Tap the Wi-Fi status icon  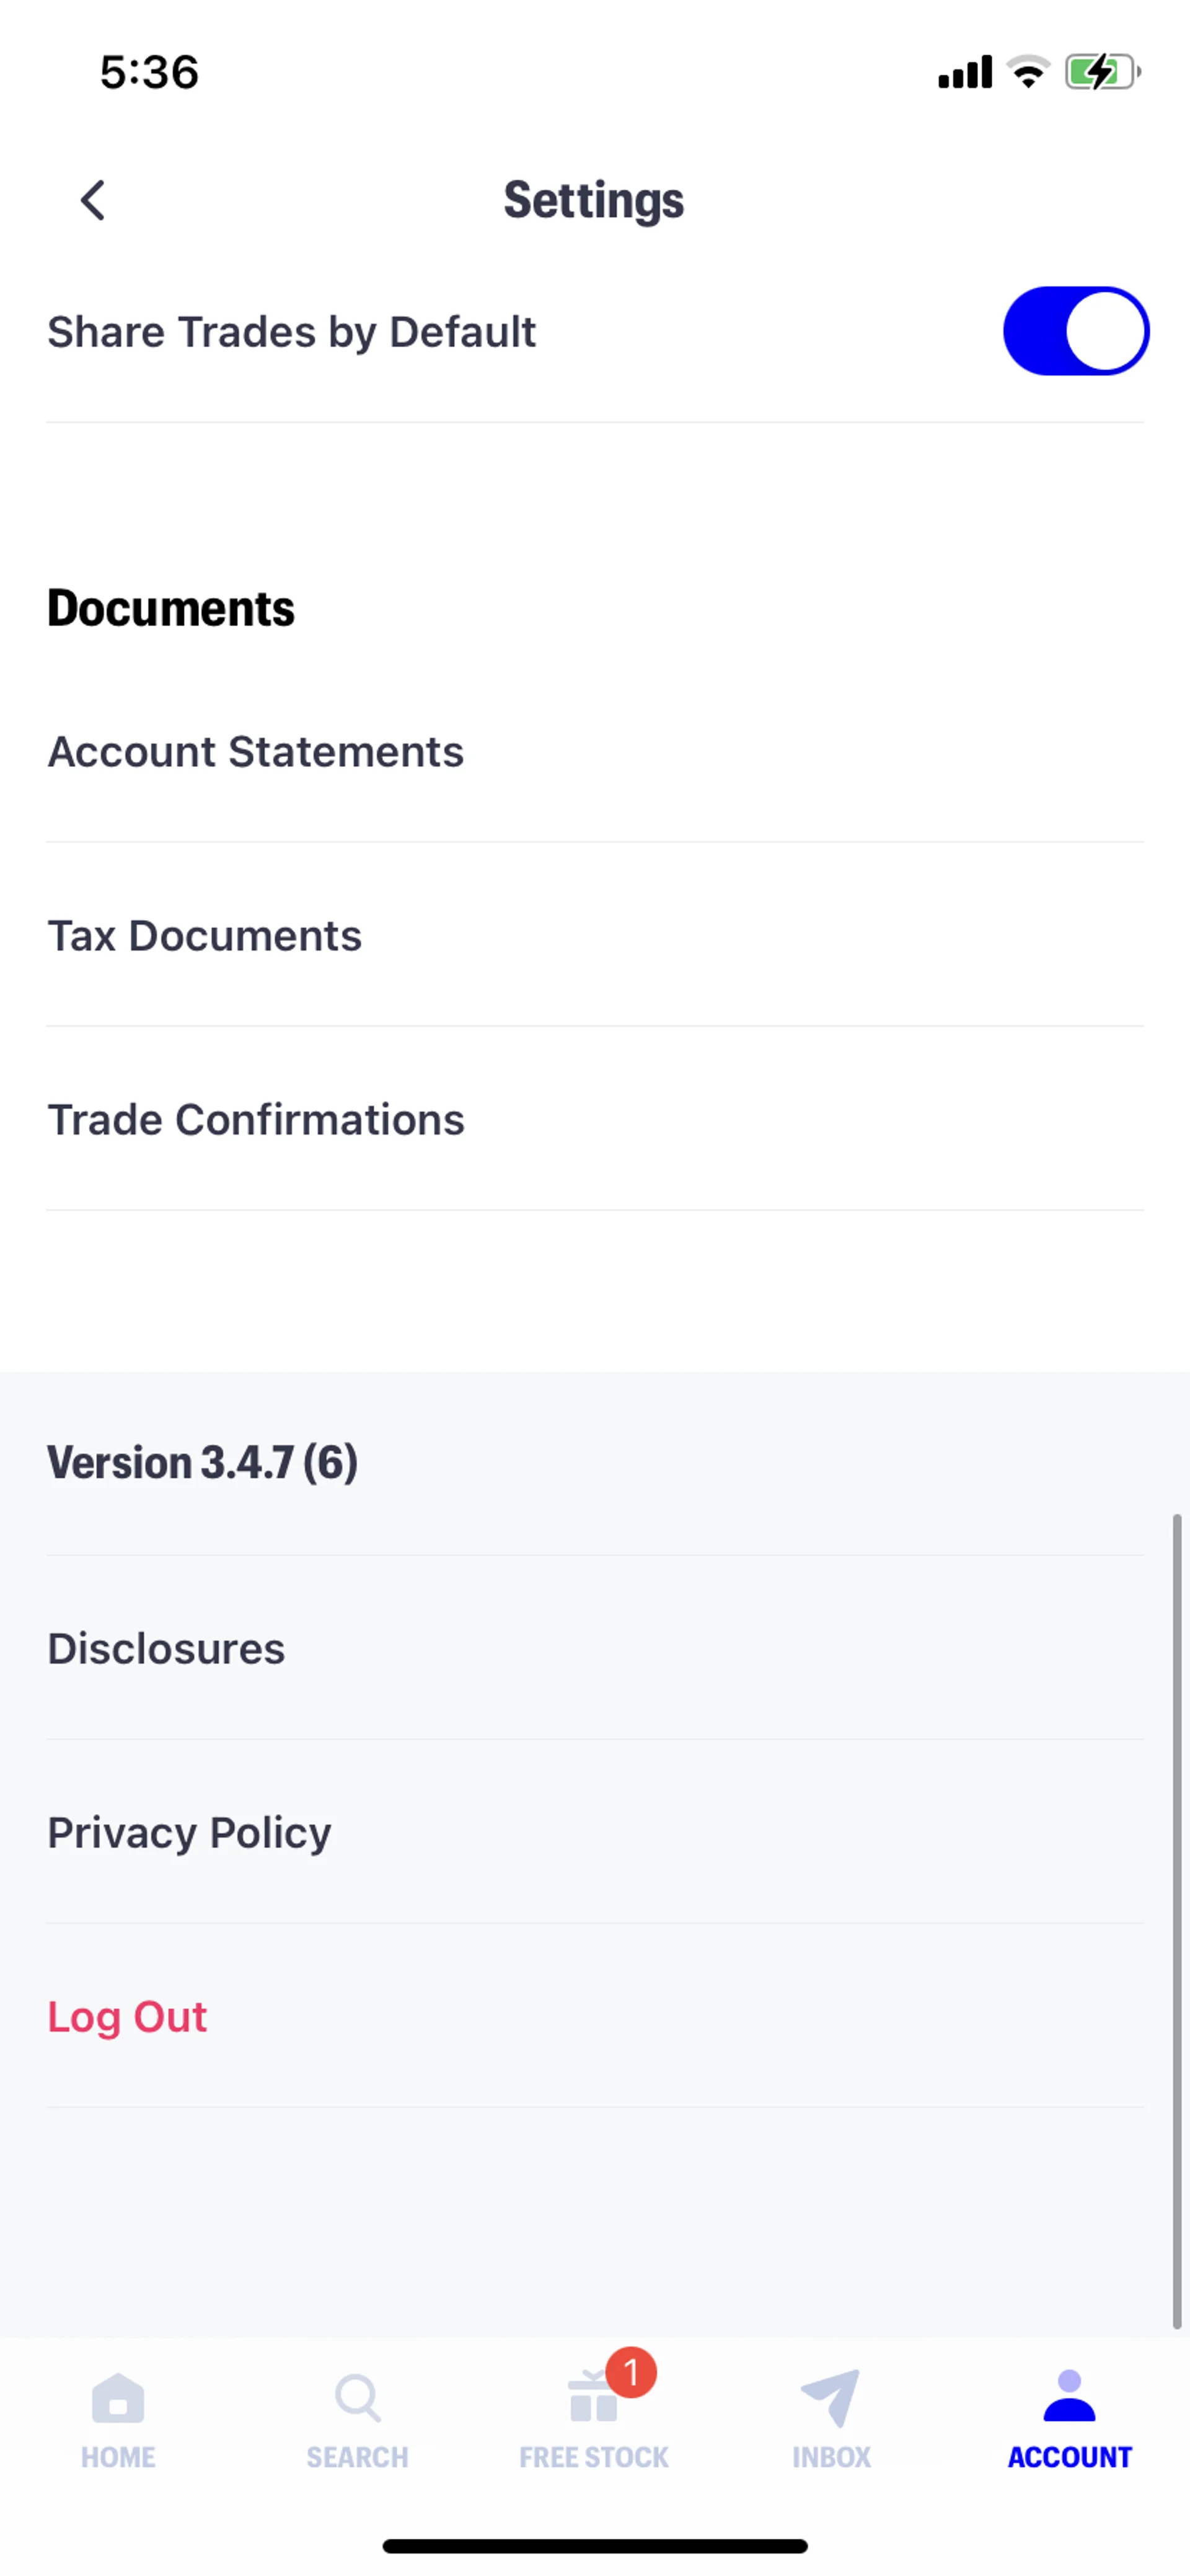(1027, 72)
